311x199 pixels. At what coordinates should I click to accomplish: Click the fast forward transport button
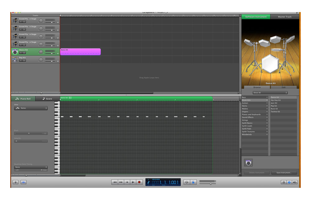coord(121,182)
